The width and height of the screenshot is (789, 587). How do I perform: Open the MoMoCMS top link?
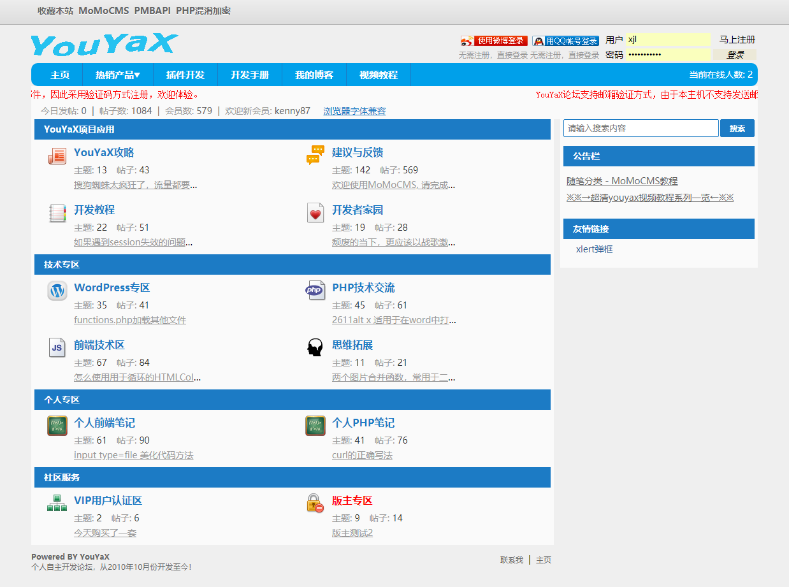coord(104,11)
